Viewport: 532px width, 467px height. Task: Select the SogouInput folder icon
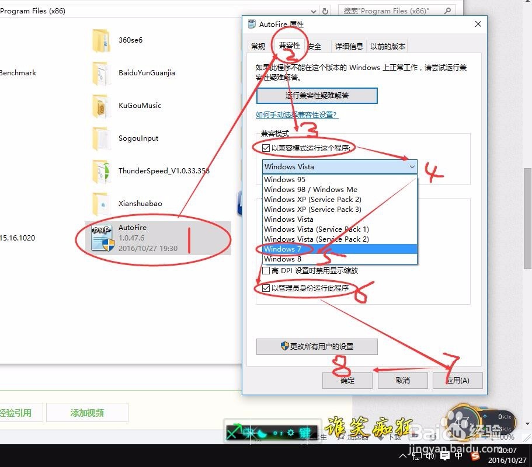[x=101, y=139]
